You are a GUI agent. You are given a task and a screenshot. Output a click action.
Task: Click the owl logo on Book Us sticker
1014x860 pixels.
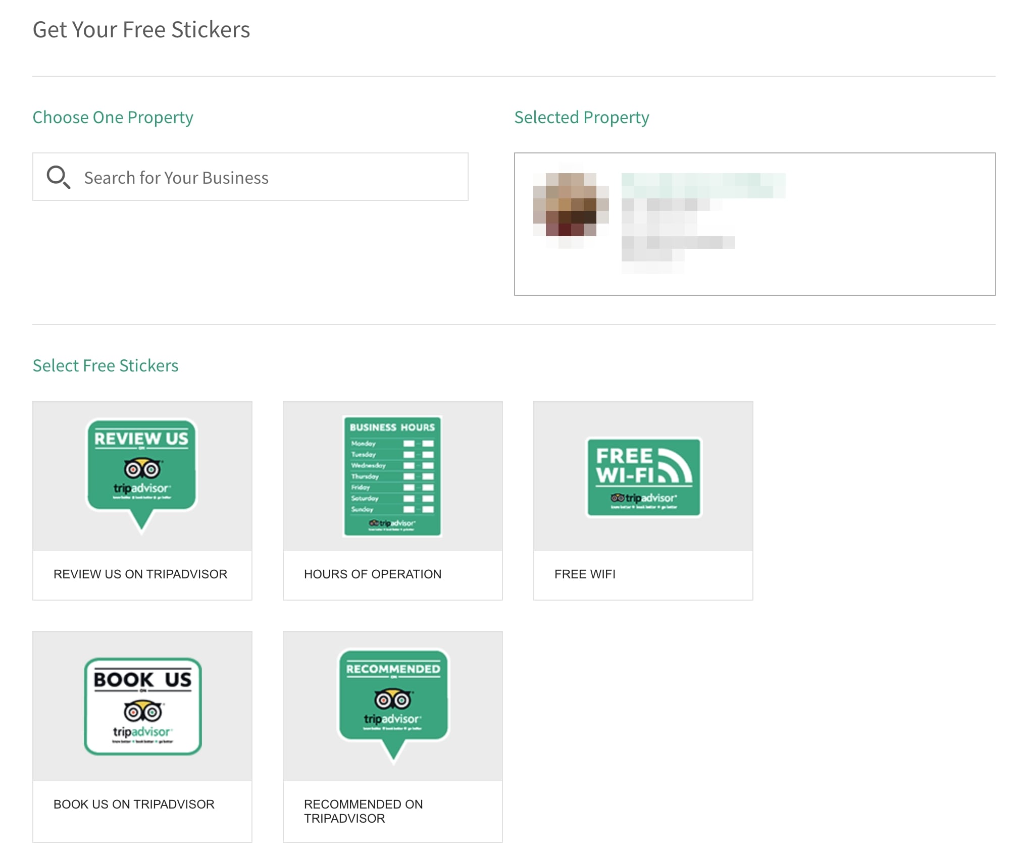point(143,711)
